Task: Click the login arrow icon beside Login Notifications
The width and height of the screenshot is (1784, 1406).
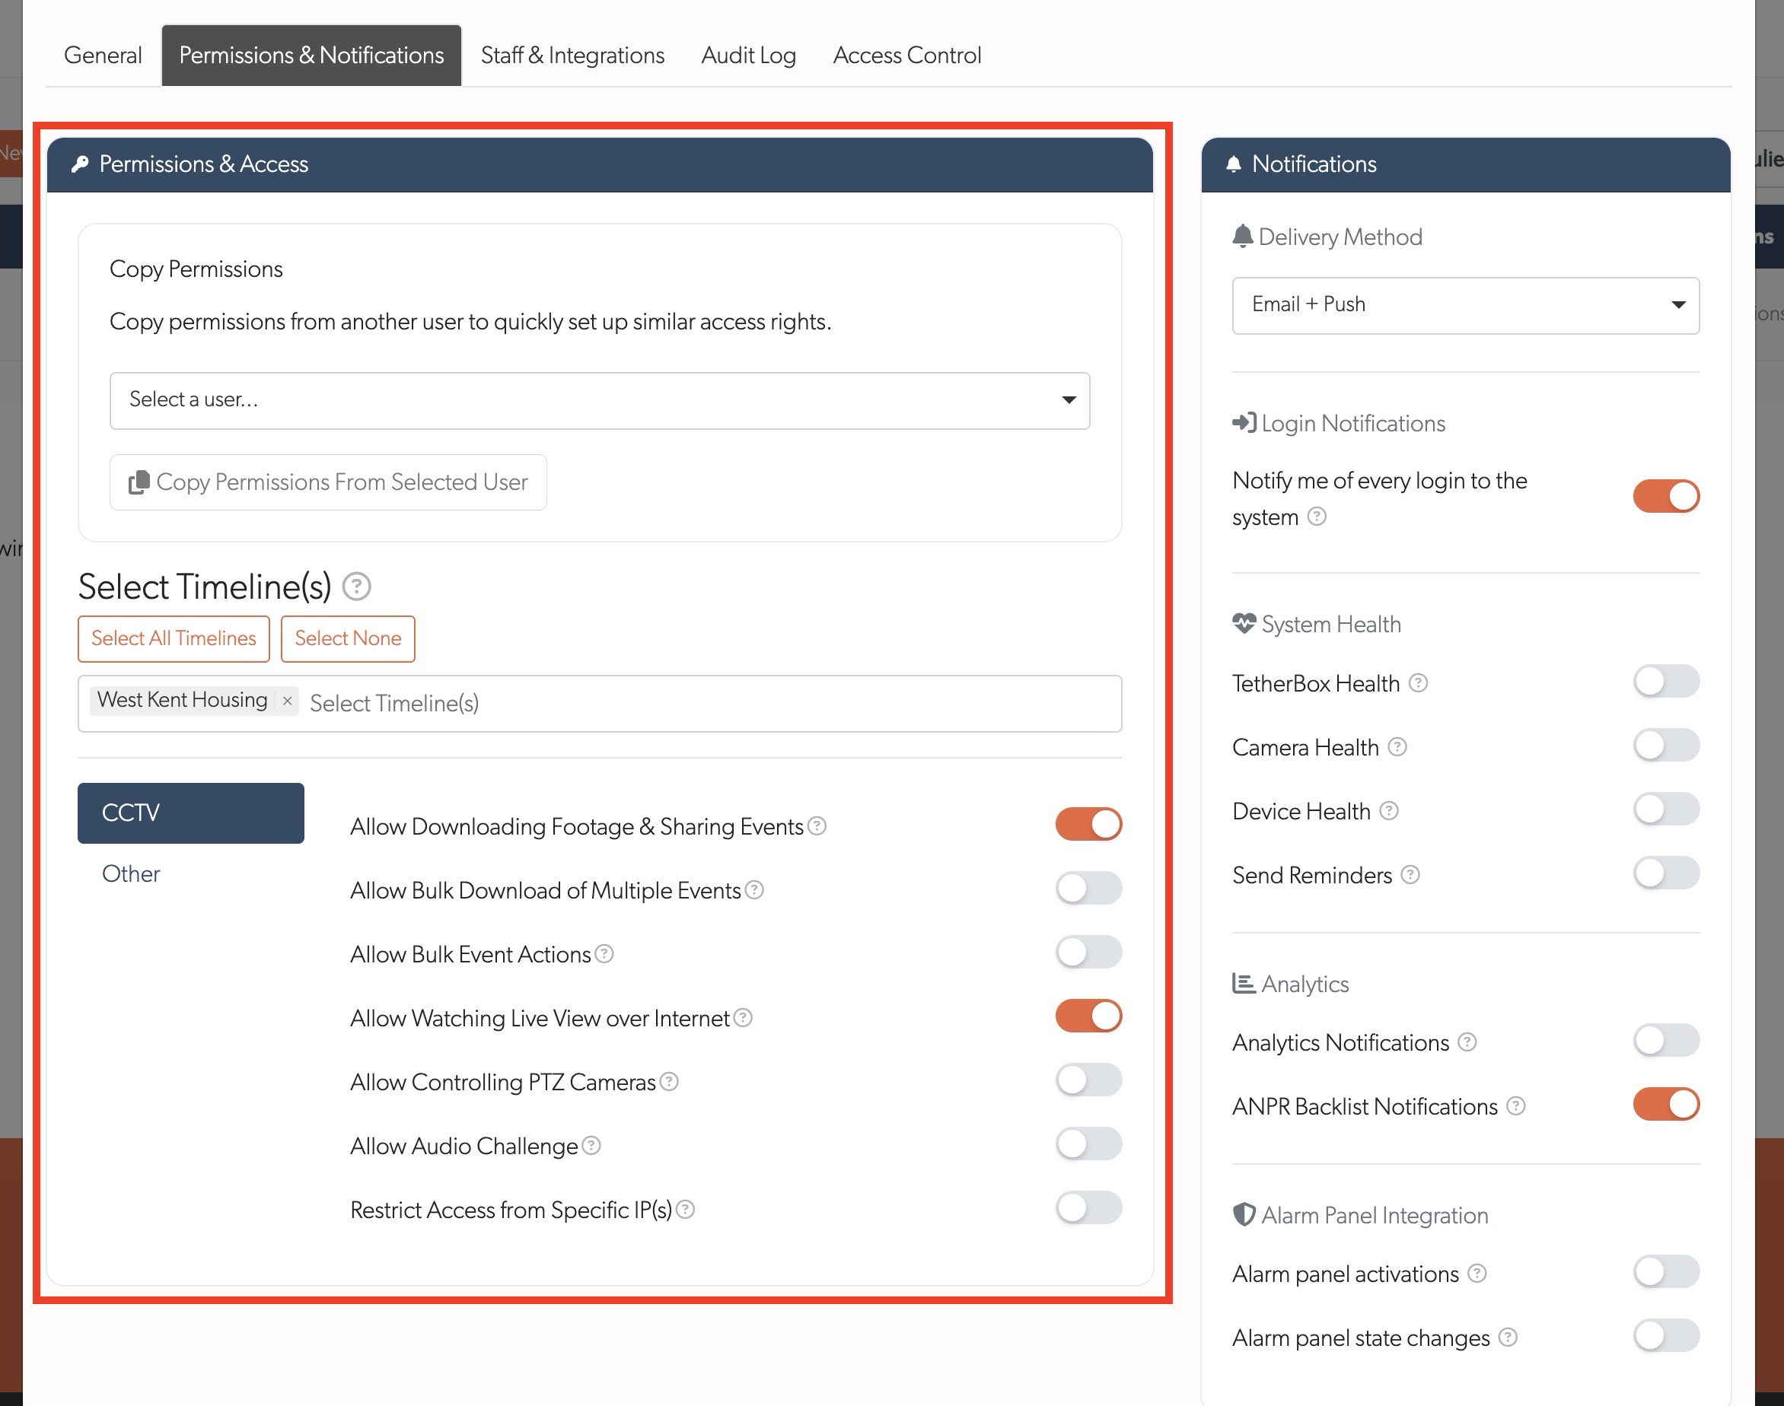Action: pyautogui.click(x=1244, y=422)
